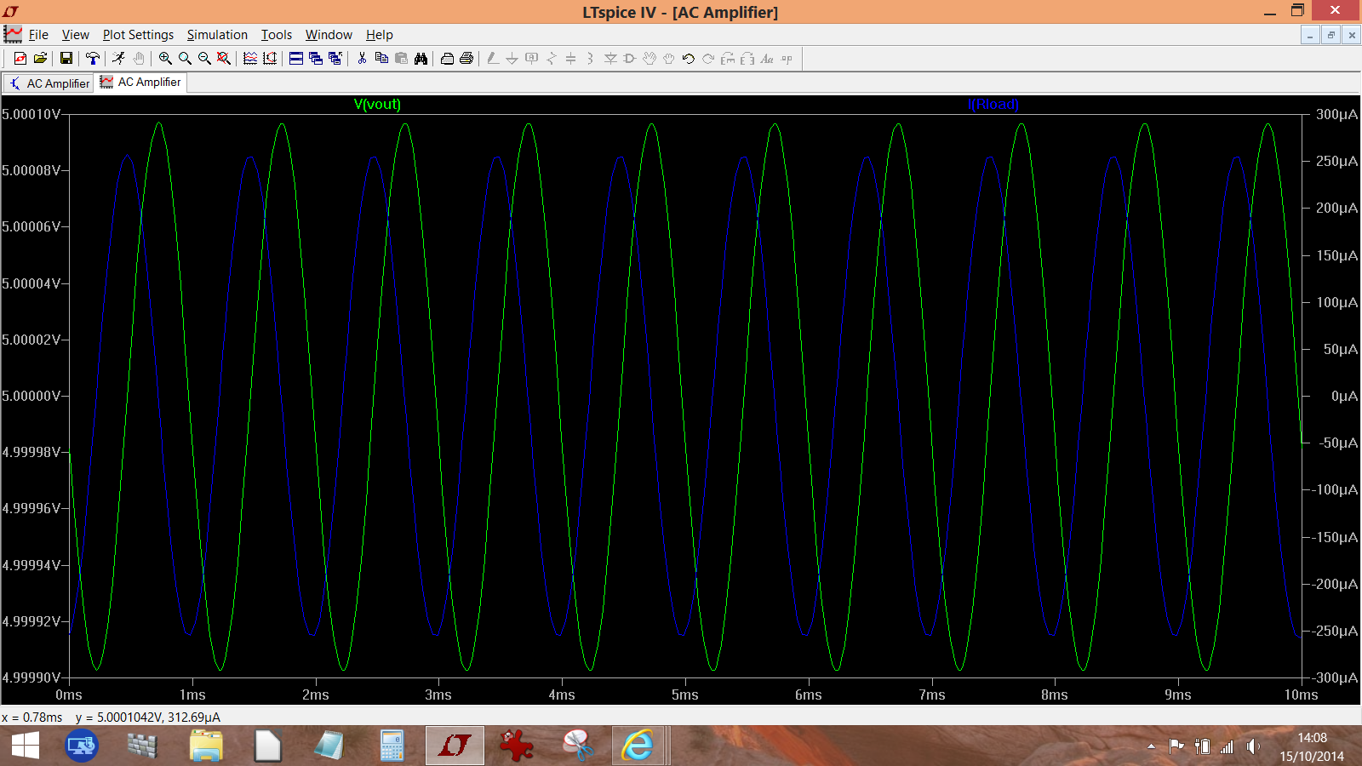Click the Print setup icon
Viewport: 1362px width, 766px height.
(447, 59)
